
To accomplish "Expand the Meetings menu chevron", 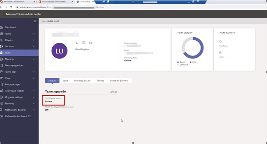I will pyautogui.click(x=34, y=59).
